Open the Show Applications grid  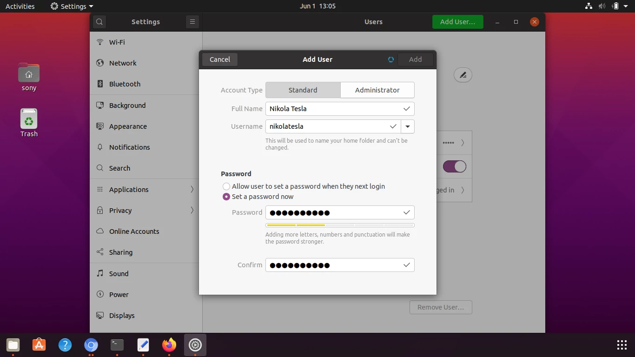click(622, 345)
